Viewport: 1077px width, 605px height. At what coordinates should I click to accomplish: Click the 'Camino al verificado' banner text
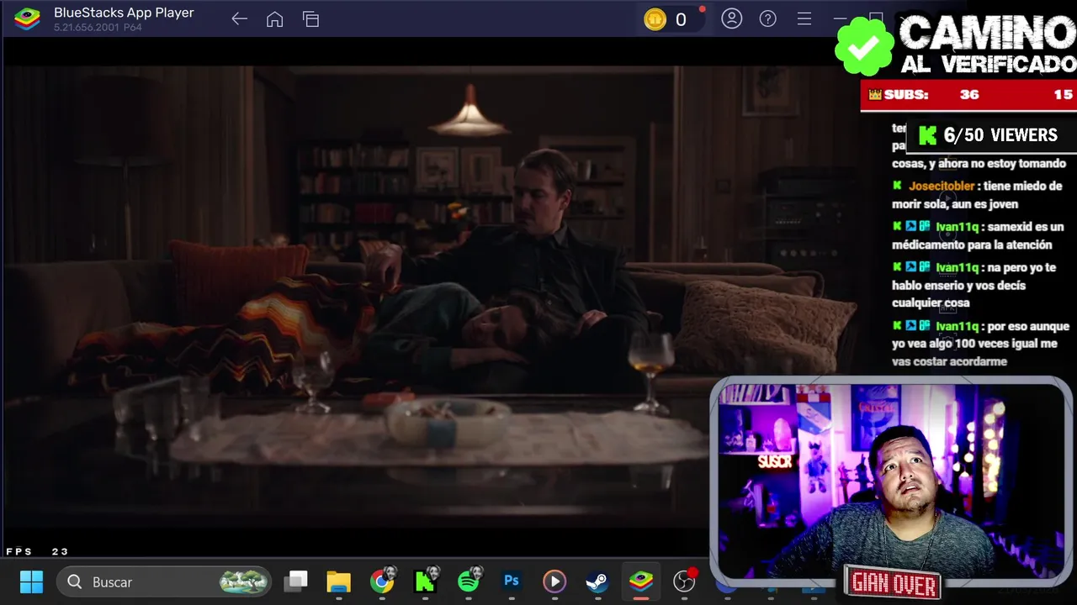coord(988,45)
